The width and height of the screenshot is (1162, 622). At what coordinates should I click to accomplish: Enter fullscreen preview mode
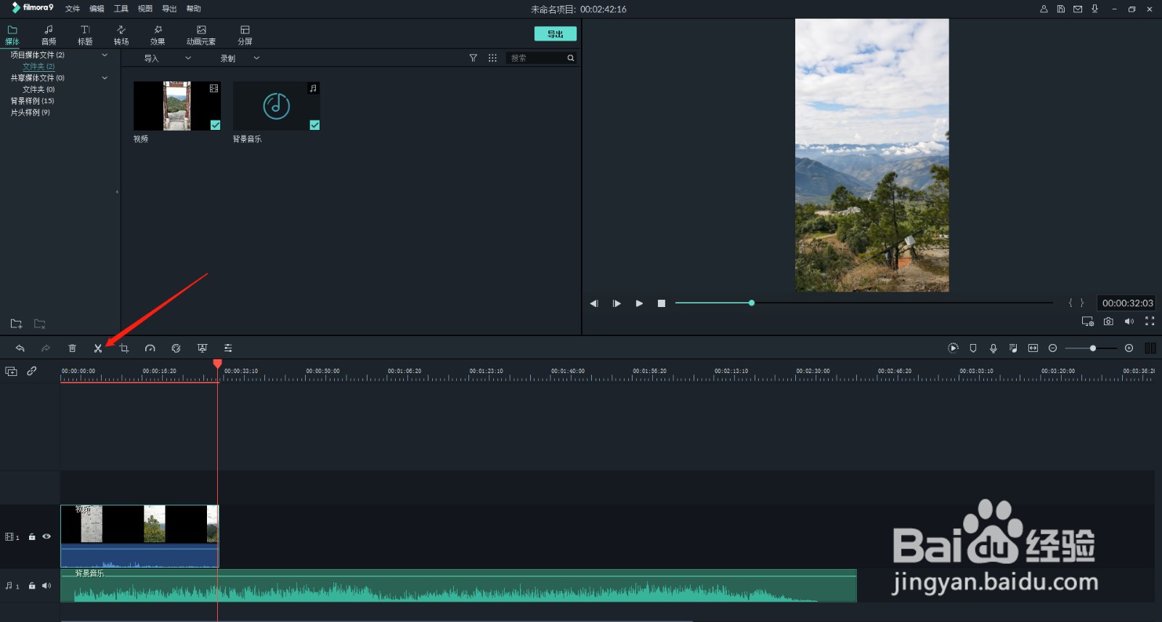click(1150, 321)
